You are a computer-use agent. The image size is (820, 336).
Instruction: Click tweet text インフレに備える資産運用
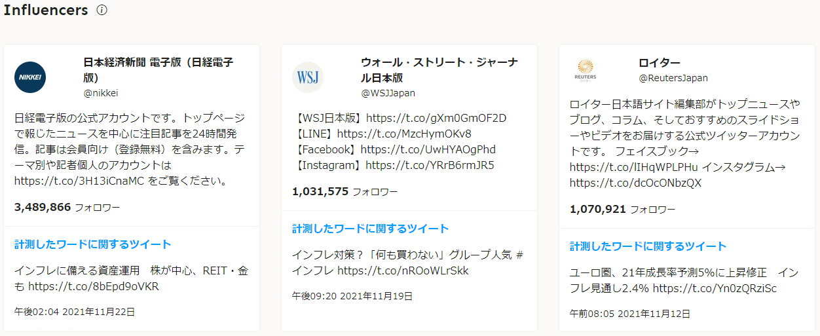(77, 271)
